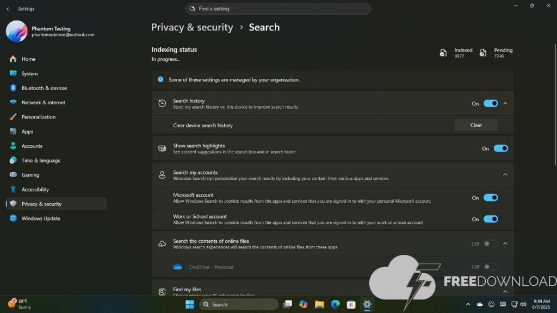The height and width of the screenshot is (313, 557).
Task: Click the weather widget showing 68°F
Action: pyautogui.click(x=20, y=304)
